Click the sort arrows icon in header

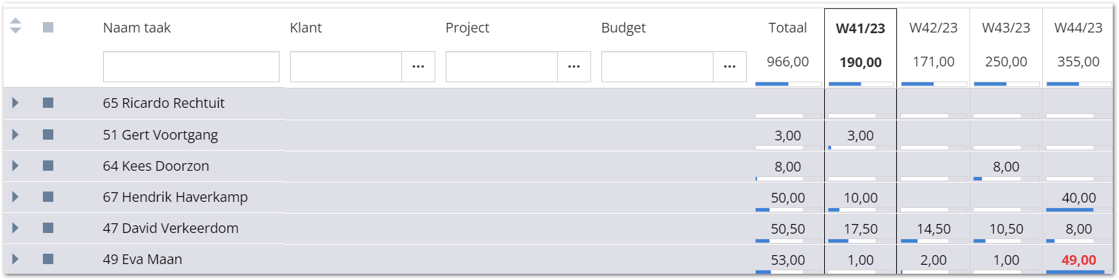(x=15, y=26)
